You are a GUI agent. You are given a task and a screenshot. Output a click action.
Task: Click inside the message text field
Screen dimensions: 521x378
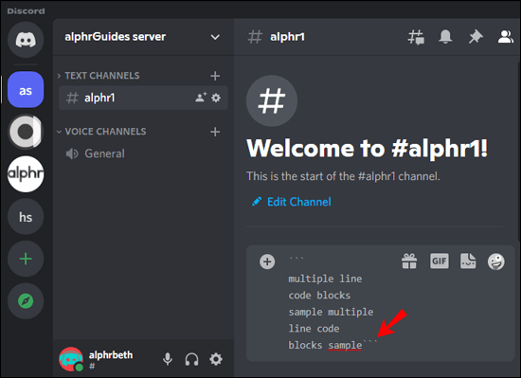[342, 303]
